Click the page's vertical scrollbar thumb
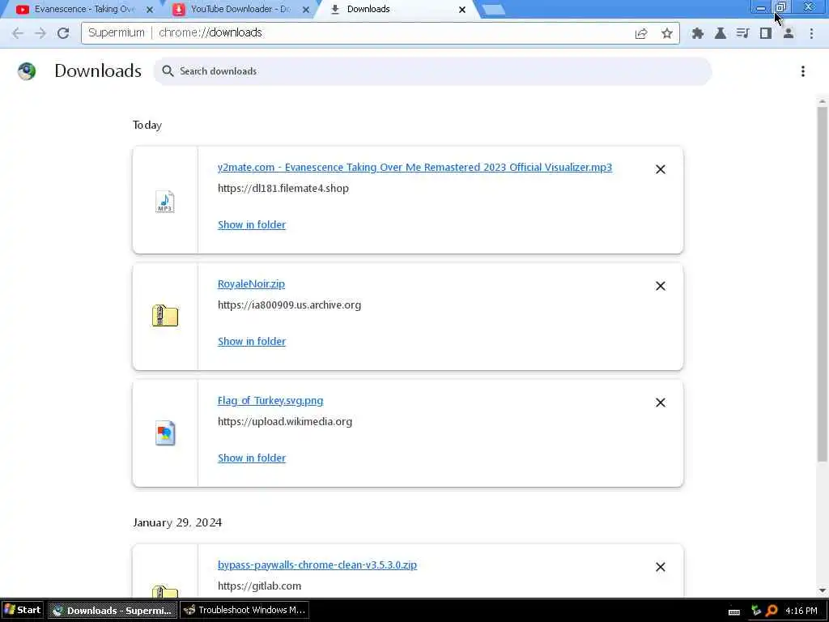This screenshot has width=829, height=622. click(823, 283)
